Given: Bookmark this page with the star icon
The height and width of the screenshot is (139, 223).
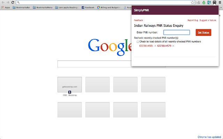Looking at the screenshot, I should (x=192, y=2).
